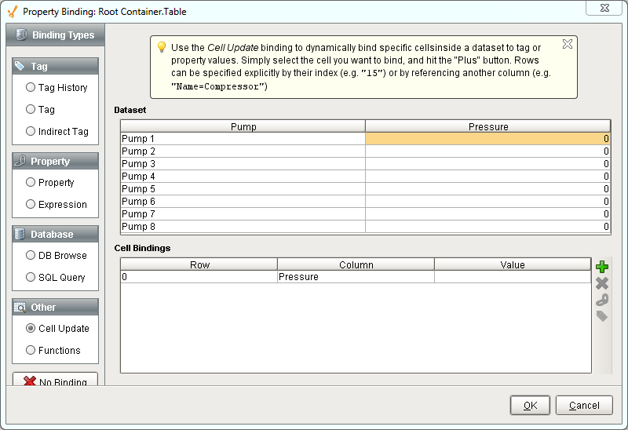
Task: Choose the Functions binding type
Action: point(31,351)
